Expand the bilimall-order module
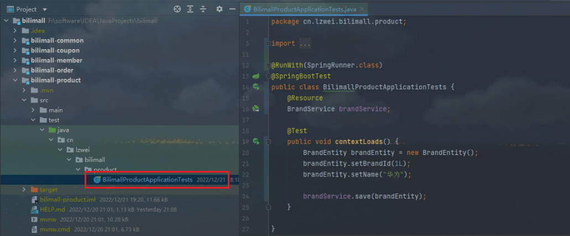Screen dimensions: 570x236 [x=15, y=71]
